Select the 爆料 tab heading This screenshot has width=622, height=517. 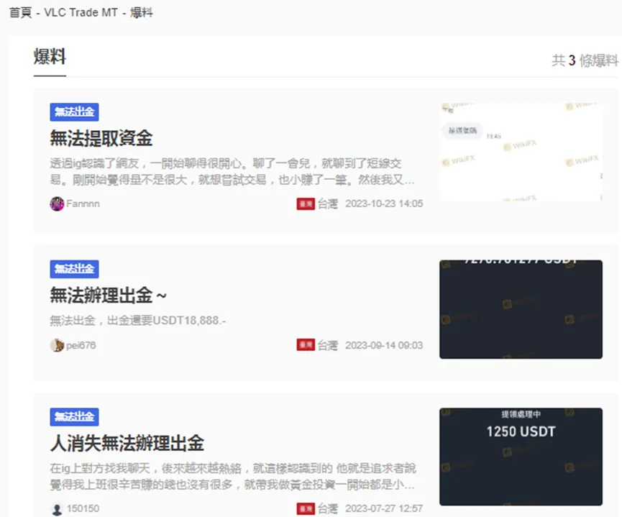point(50,57)
